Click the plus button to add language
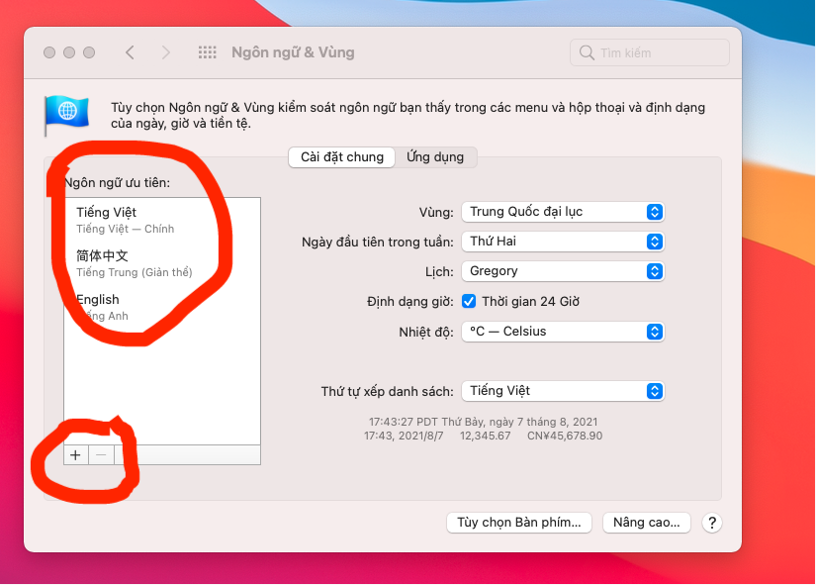Screen dimensions: 816x585 coord(76,454)
